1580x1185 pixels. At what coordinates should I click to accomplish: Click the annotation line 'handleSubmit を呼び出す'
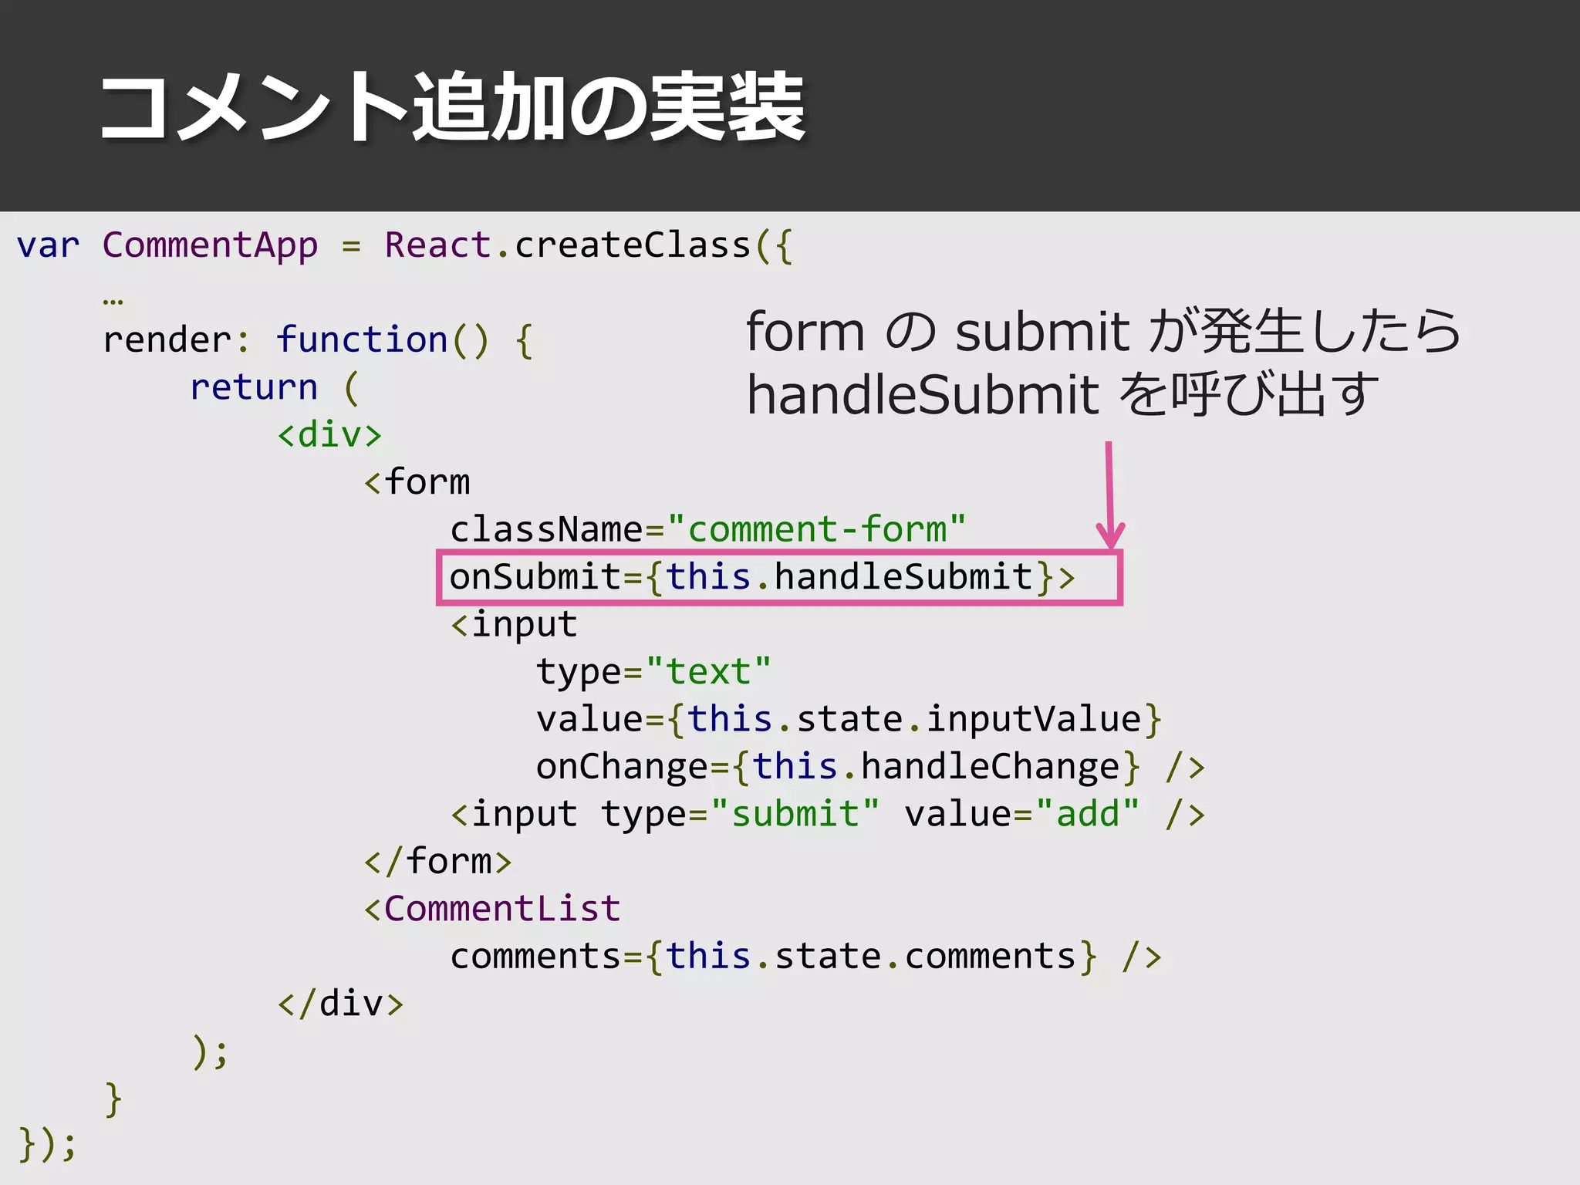(1062, 394)
